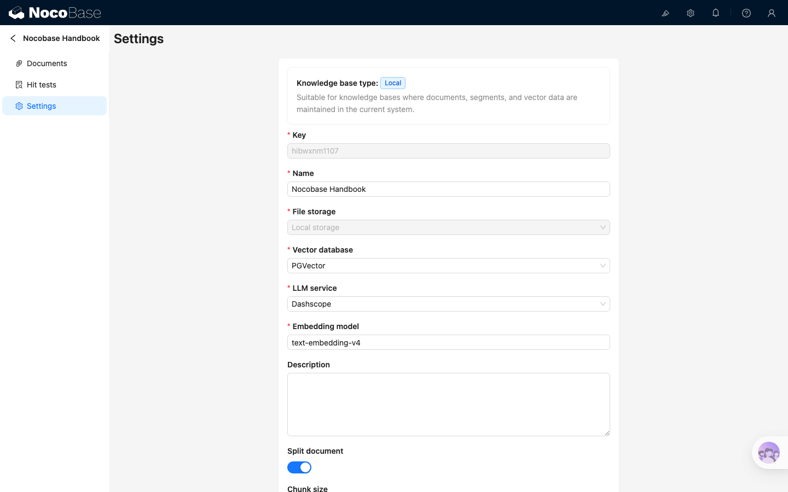
Task: Click the Documents paperclip icon
Action: pos(19,63)
